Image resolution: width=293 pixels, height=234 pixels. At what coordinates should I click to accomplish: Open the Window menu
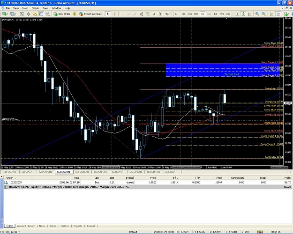coord(56,8)
